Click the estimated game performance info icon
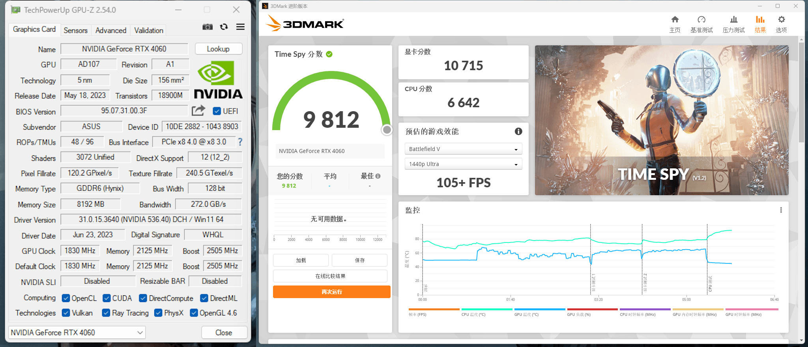This screenshot has width=808, height=347. coord(518,132)
